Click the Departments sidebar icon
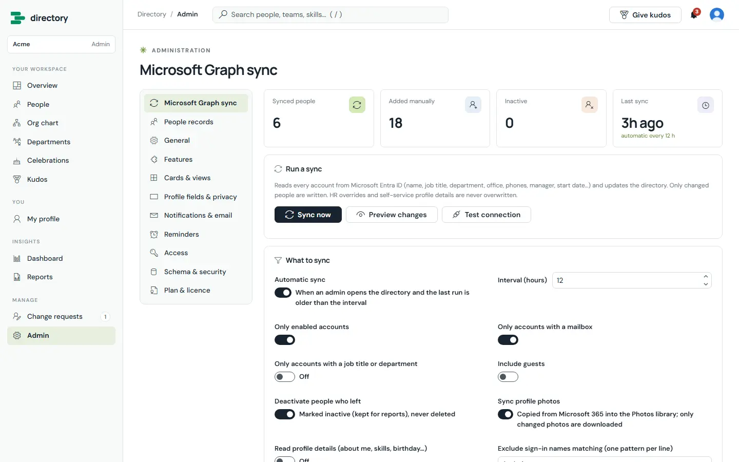739x462 pixels. (x=17, y=142)
